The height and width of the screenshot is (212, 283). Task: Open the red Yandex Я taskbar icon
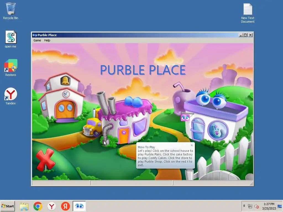tap(65, 206)
